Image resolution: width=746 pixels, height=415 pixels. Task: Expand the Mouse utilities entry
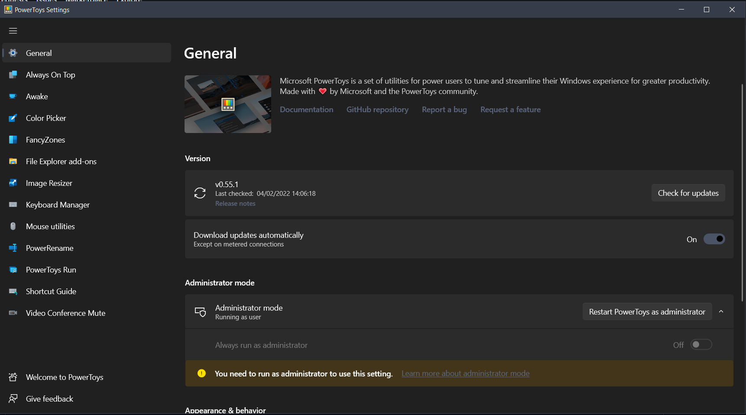pos(50,226)
